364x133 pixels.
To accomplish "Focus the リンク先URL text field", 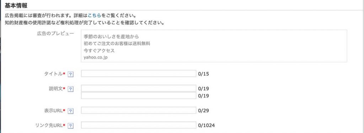I will click(x=139, y=125).
